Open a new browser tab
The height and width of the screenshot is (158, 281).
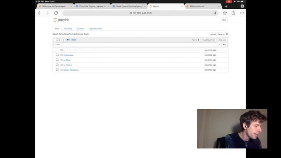(226, 6)
